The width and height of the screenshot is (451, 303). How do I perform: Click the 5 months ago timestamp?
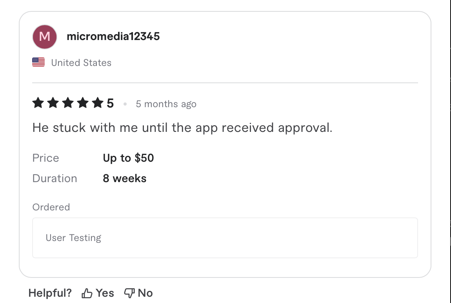click(x=166, y=104)
